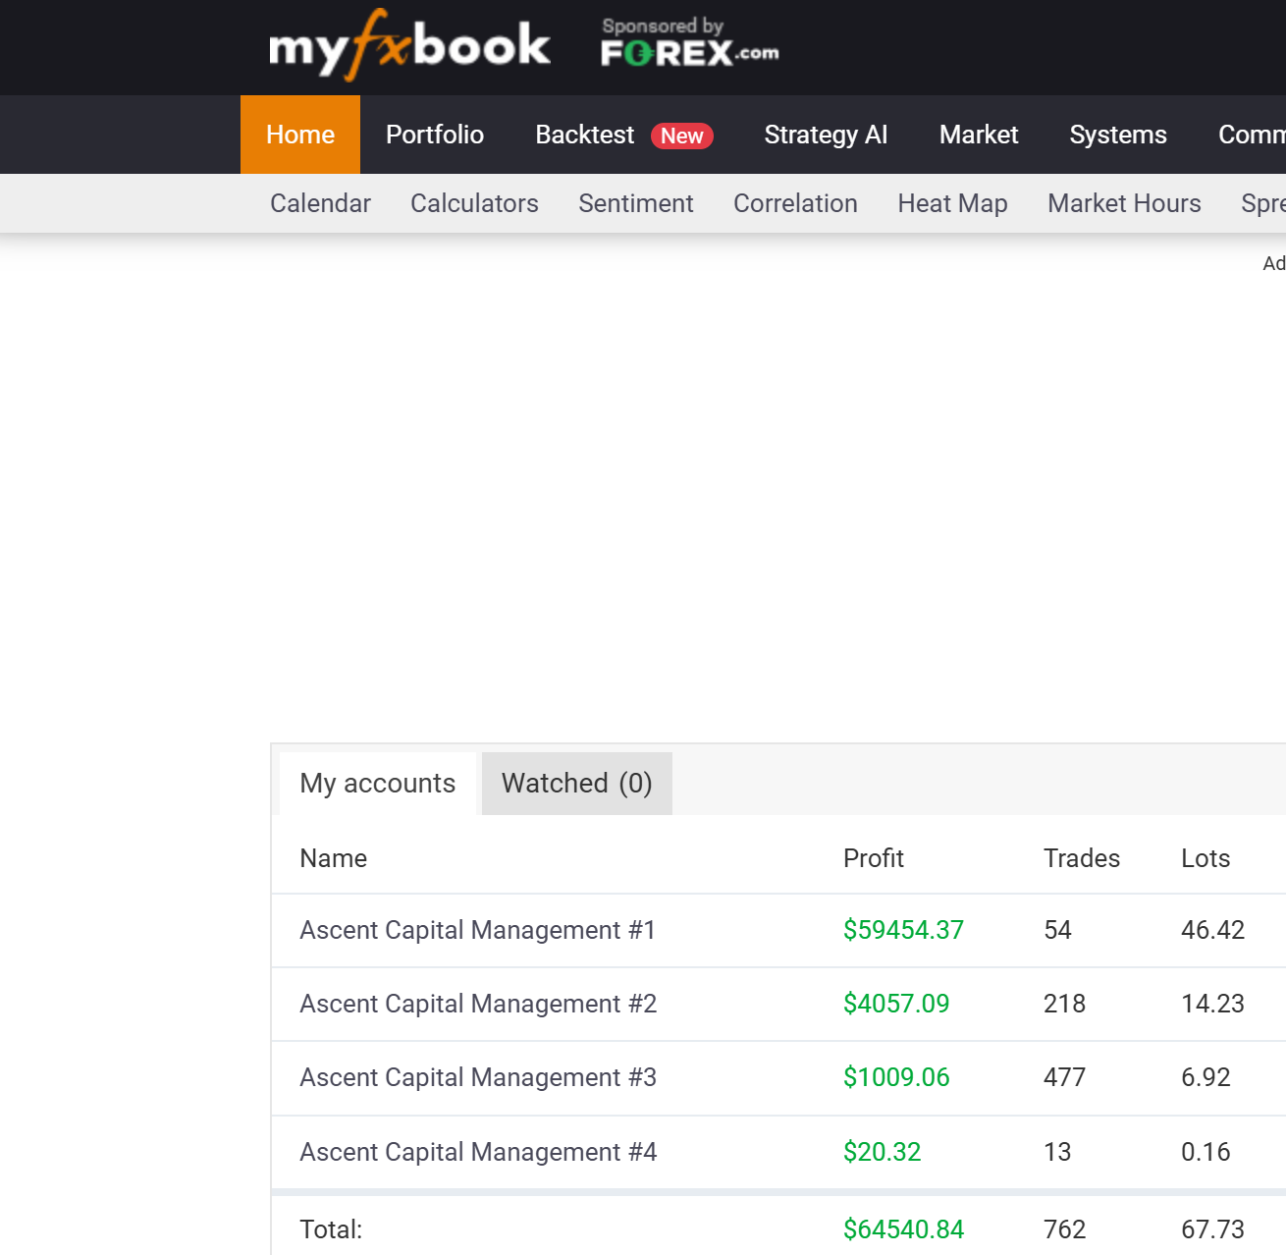Open the Backtest menu item

click(585, 135)
